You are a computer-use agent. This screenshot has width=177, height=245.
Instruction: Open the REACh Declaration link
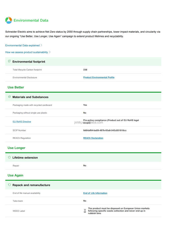93,138
